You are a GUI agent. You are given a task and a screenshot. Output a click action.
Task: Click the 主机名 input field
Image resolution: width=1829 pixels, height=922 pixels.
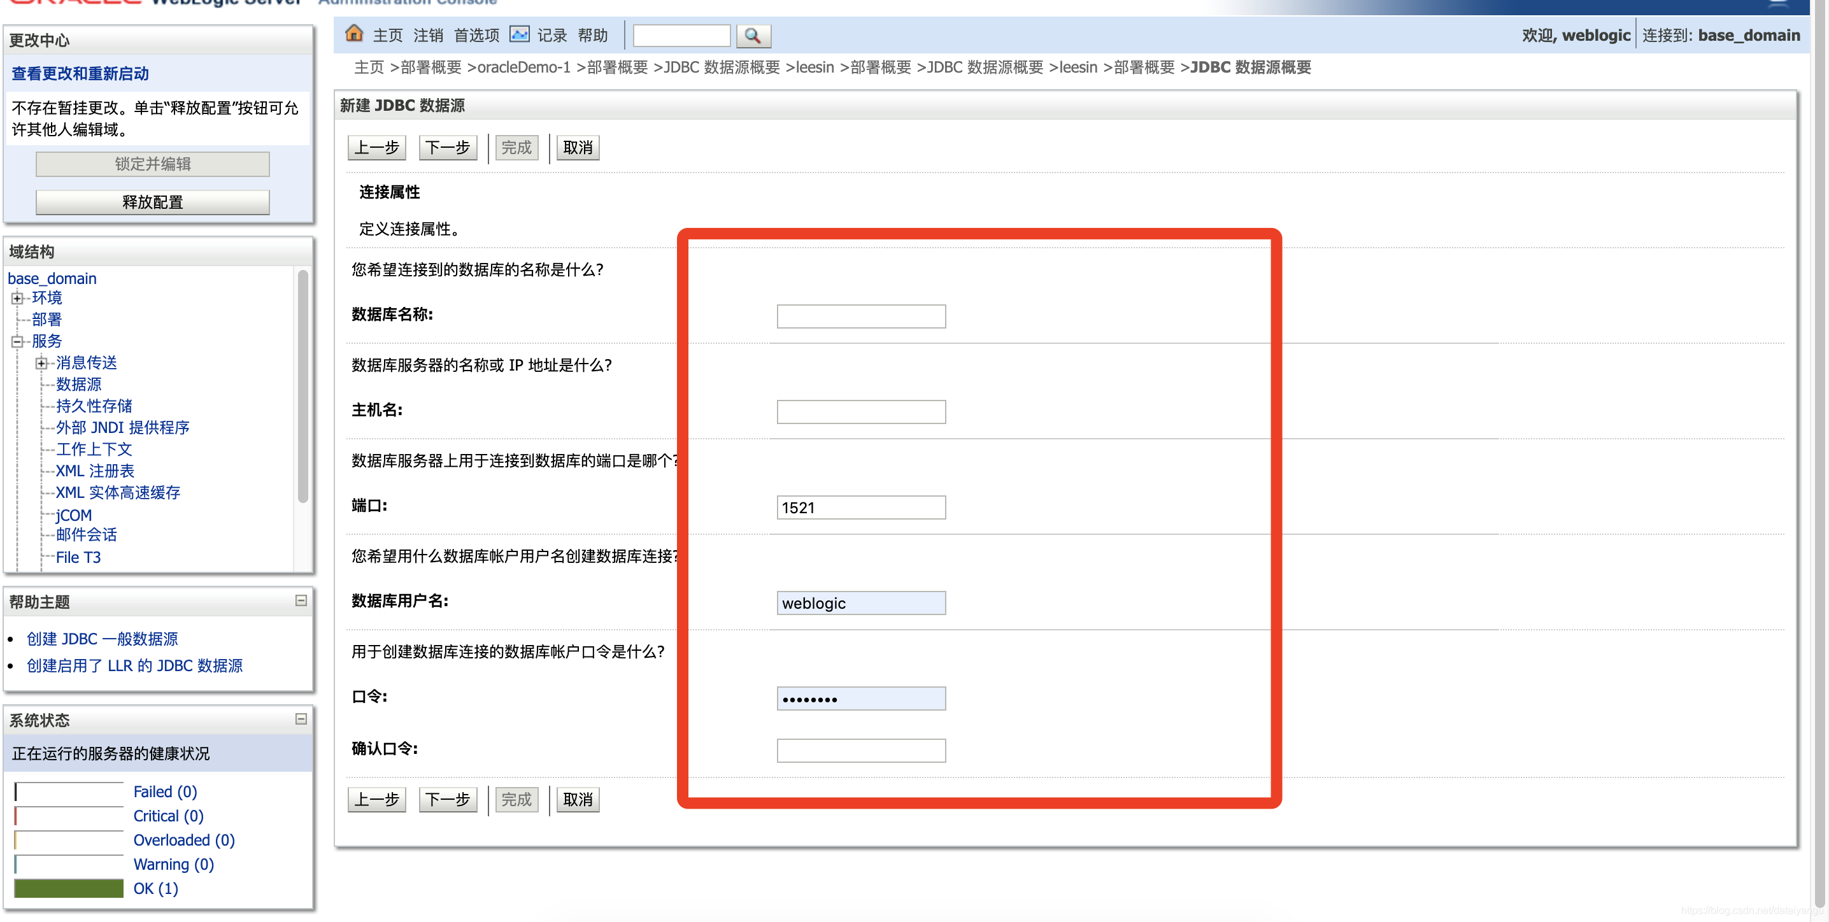860,412
